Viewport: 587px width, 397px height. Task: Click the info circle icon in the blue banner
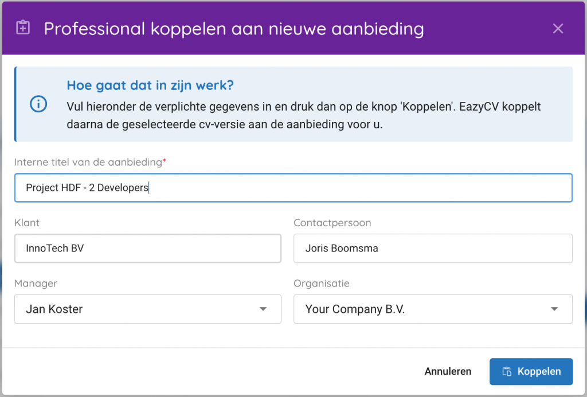[x=38, y=104]
